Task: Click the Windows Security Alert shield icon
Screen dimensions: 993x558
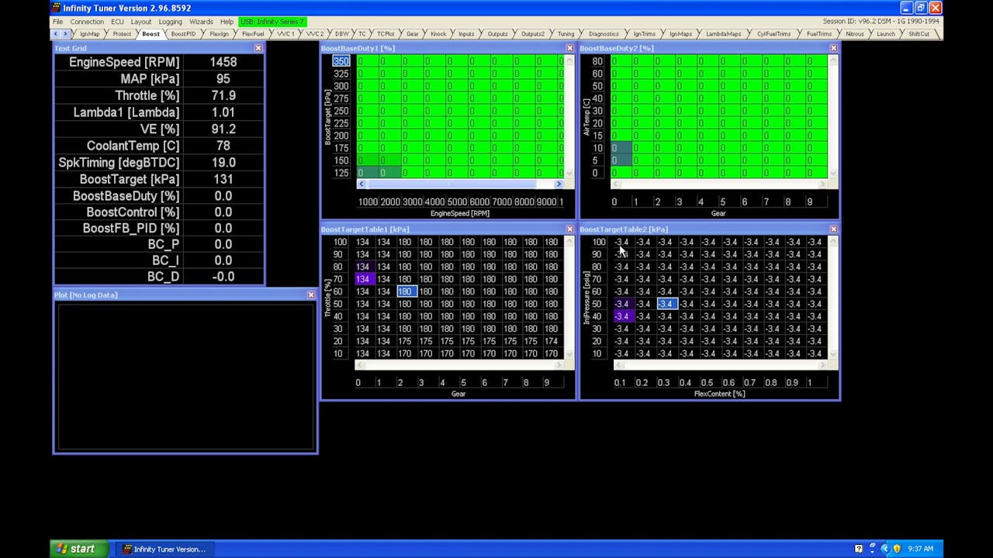Action: coord(897,549)
